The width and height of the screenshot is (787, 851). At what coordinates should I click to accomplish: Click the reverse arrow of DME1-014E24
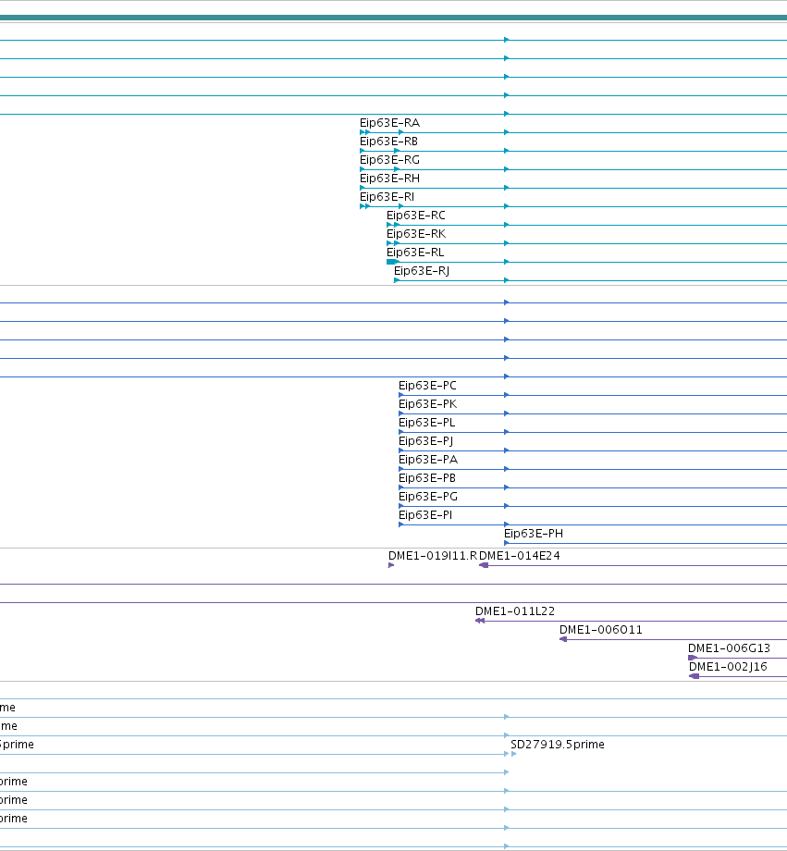pyautogui.click(x=484, y=565)
